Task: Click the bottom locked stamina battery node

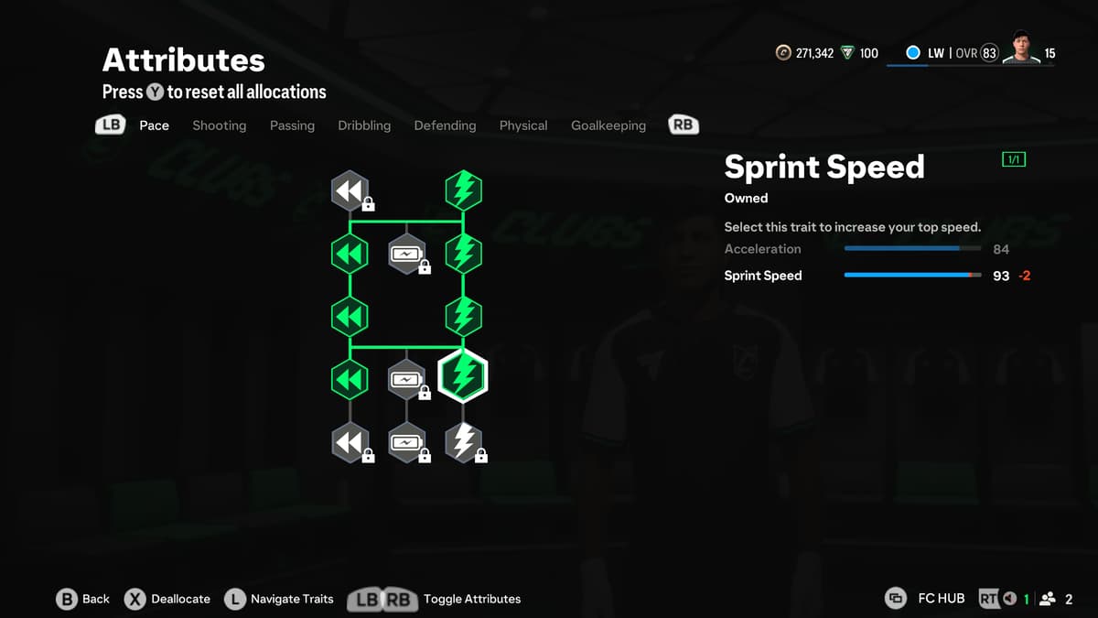Action: 406,442
